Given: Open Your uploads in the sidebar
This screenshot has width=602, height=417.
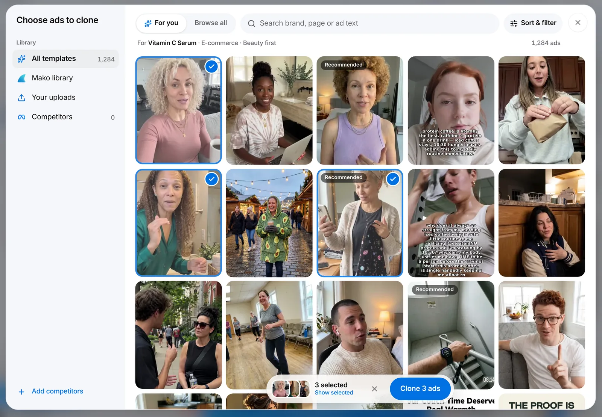Looking at the screenshot, I should point(66,98).
